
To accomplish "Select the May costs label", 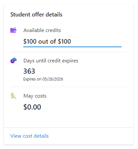I will click(35, 96).
